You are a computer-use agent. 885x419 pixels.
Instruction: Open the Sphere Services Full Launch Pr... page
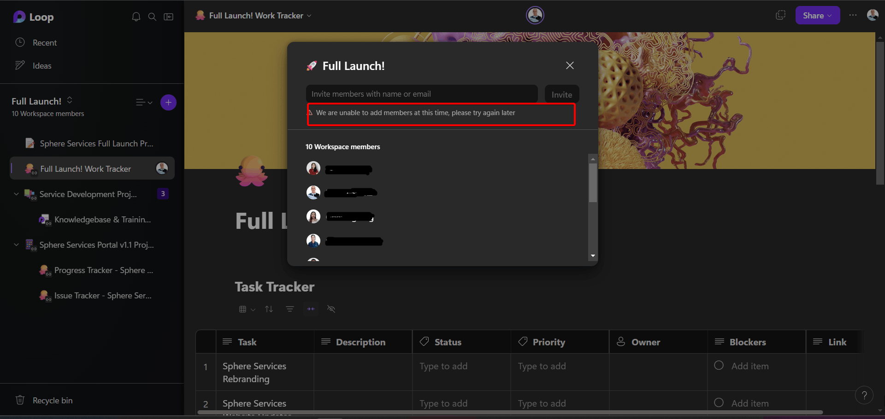(x=92, y=144)
